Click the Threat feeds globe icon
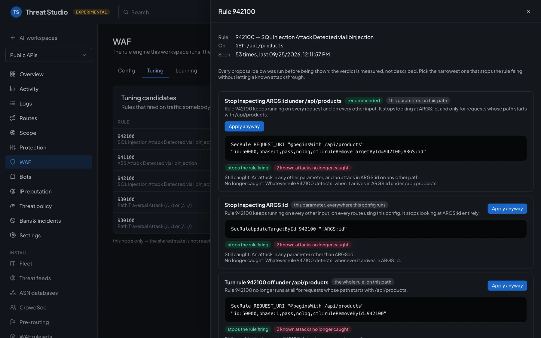 [x=13, y=278]
